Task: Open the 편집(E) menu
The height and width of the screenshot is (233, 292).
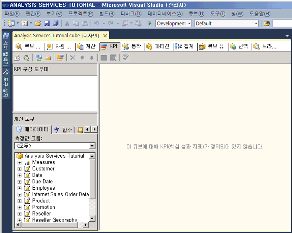Action: point(33,14)
